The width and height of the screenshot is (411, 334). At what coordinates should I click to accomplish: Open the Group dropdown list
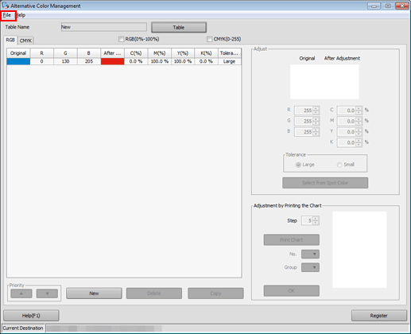[x=310, y=267]
